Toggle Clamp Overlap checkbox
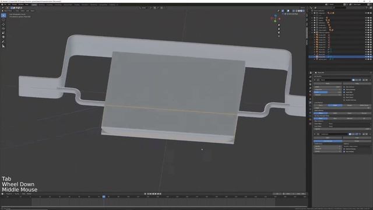The image size is (373, 210). (344, 89)
